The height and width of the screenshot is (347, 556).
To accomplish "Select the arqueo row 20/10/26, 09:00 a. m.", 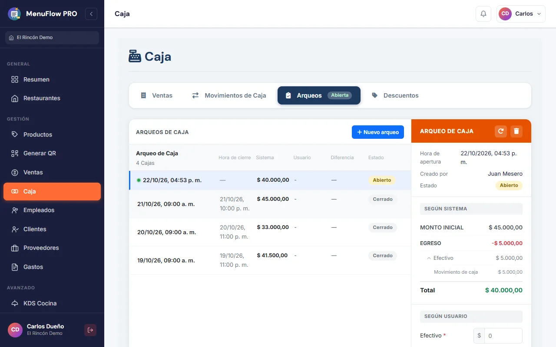I will [x=270, y=232].
